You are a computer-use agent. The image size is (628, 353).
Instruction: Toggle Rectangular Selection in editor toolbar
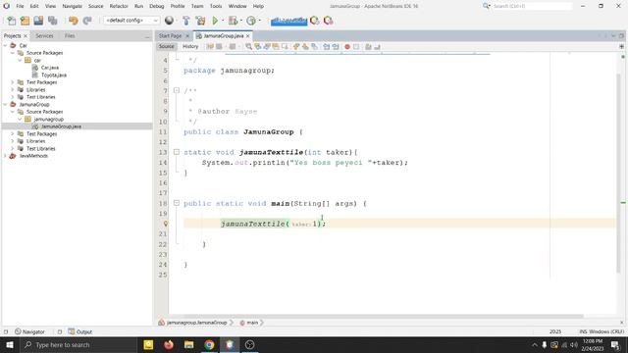coord(285,47)
